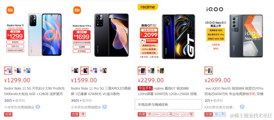This screenshot has width=274, height=120.
Task: Click the 满2200-100 promotion tag
Action: coord(177,114)
